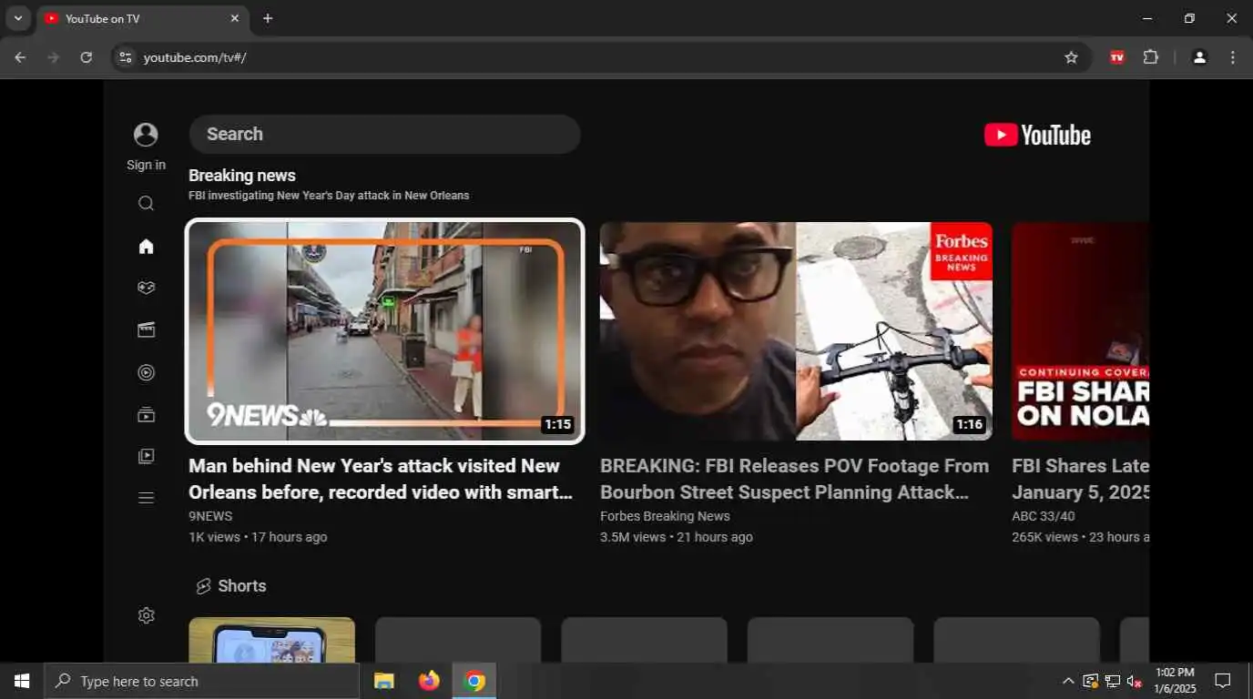Click the "265K views" text
This screenshot has height=699, width=1253.
[1044, 537]
